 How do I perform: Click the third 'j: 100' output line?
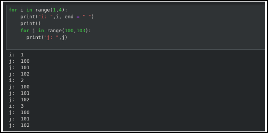click(19, 112)
